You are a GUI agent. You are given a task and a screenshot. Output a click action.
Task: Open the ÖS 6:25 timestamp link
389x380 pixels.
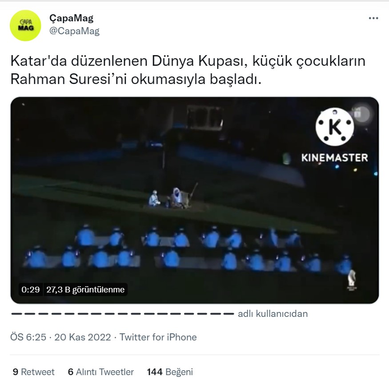[28, 337]
